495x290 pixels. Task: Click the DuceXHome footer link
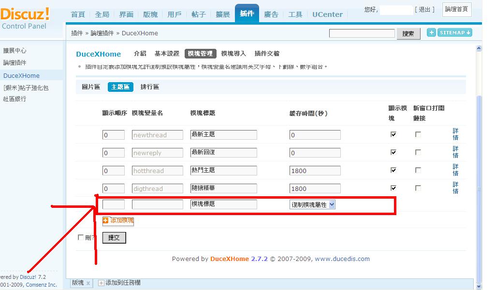(x=230, y=259)
